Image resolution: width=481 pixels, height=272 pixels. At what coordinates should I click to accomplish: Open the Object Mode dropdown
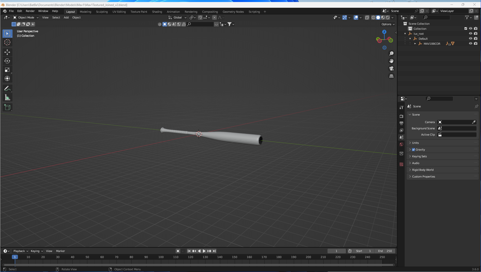pyautogui.click(x=26, y=17)
